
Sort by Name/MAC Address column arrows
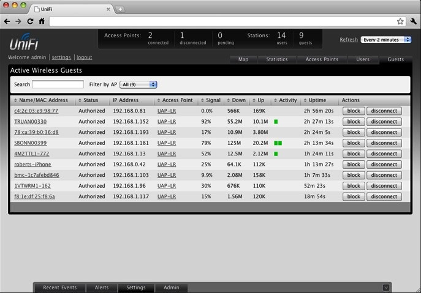[x=15, y=100]
